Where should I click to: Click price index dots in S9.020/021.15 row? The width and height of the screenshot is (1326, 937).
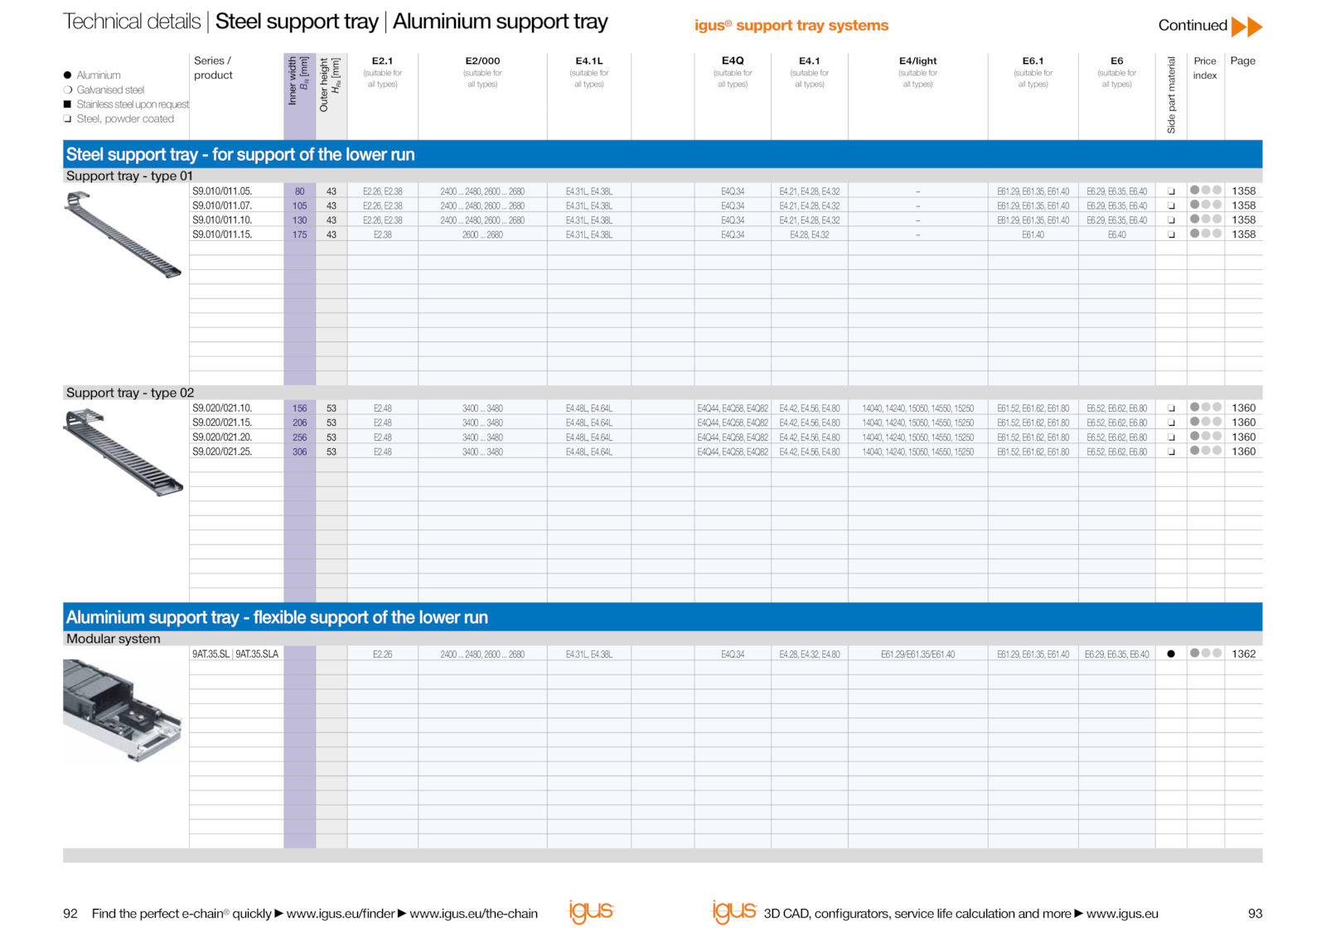1206,422
